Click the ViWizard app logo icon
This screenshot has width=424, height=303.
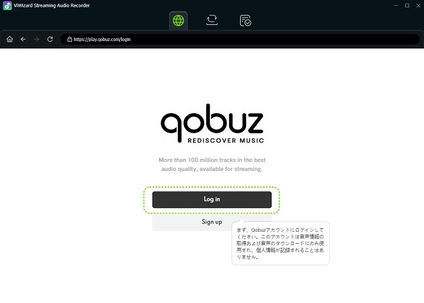pos(7,5)
